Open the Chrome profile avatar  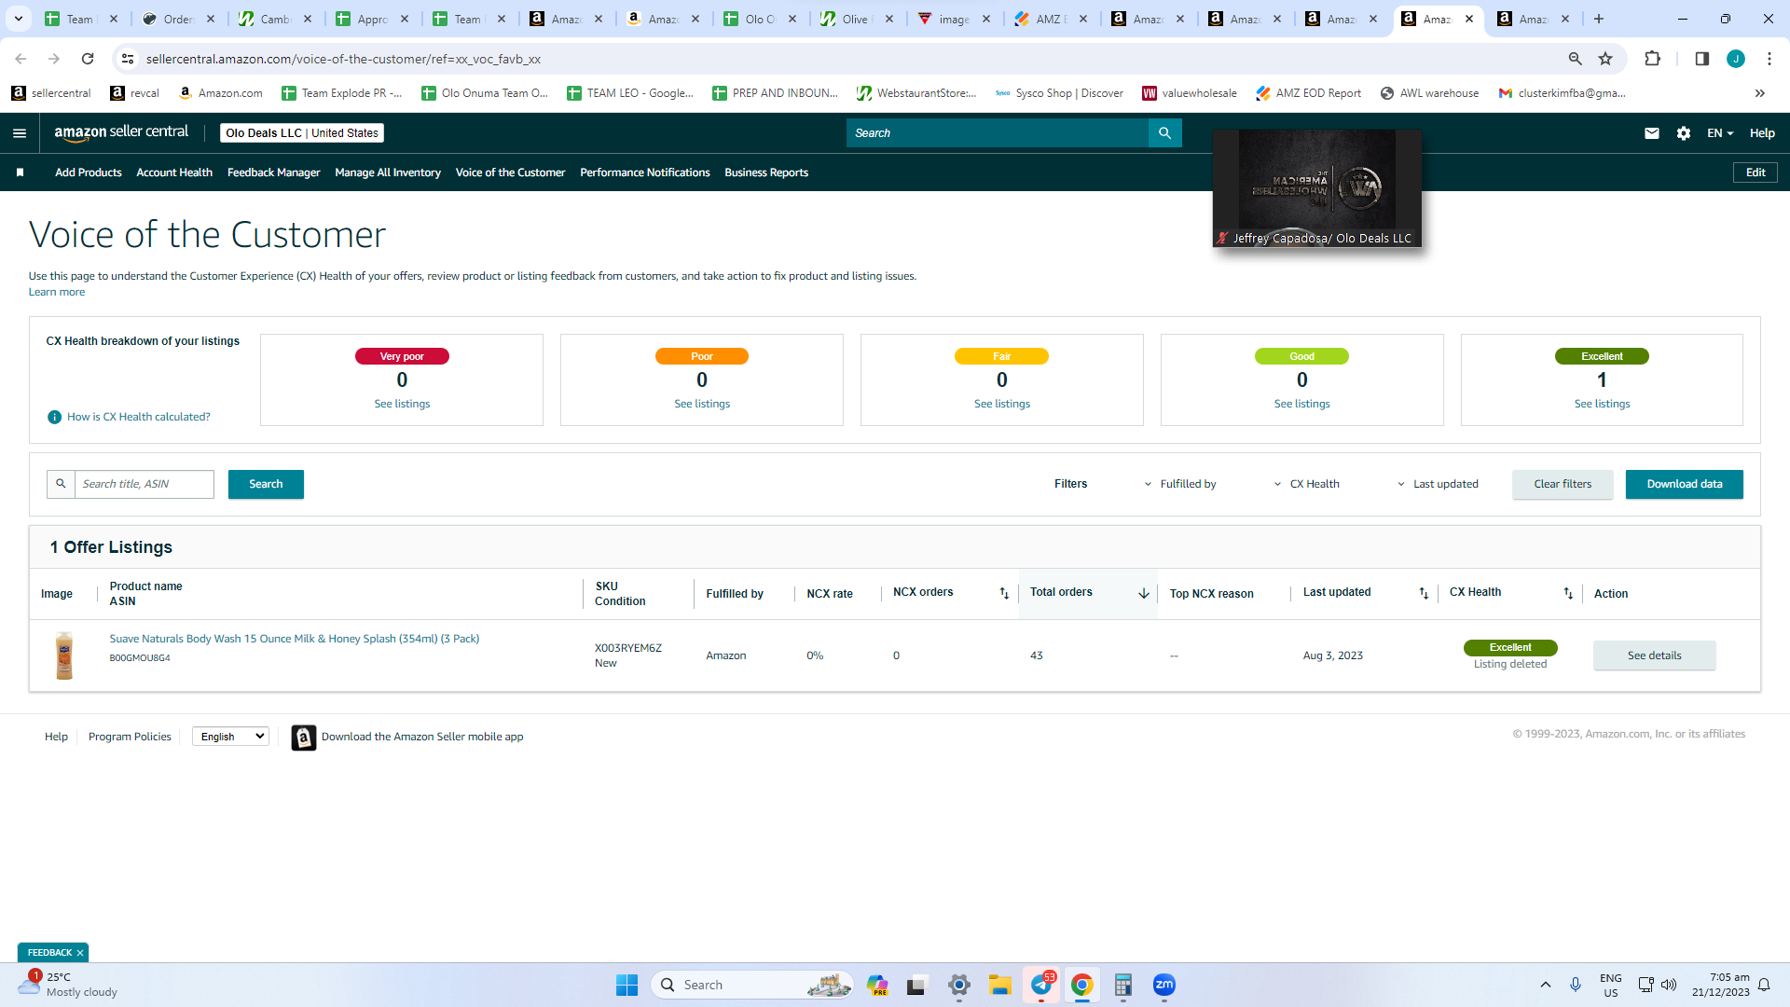(1736, 59)
